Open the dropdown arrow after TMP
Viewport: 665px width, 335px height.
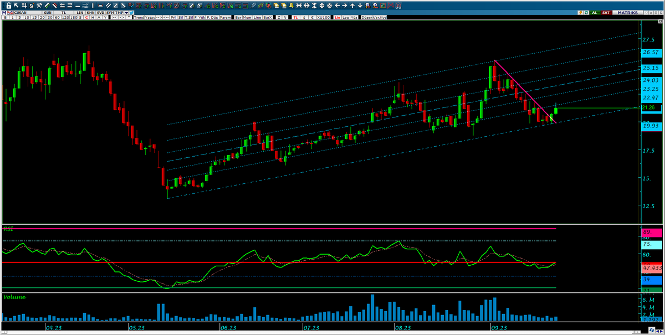(x=126, y=13)
